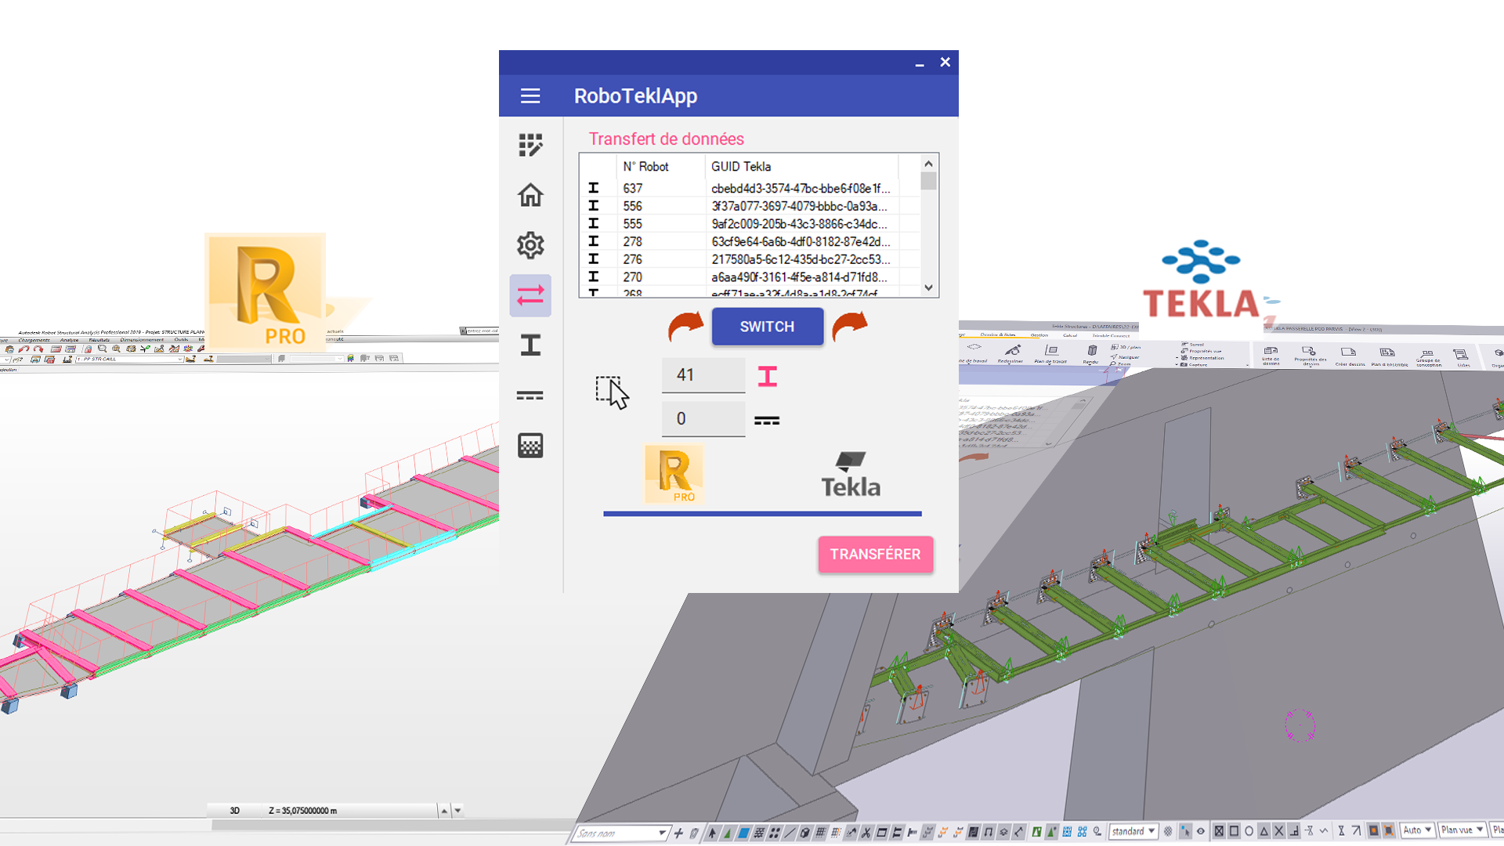Click Propriétés des dessins in the Tekla ribbon

coord(1311,356)
